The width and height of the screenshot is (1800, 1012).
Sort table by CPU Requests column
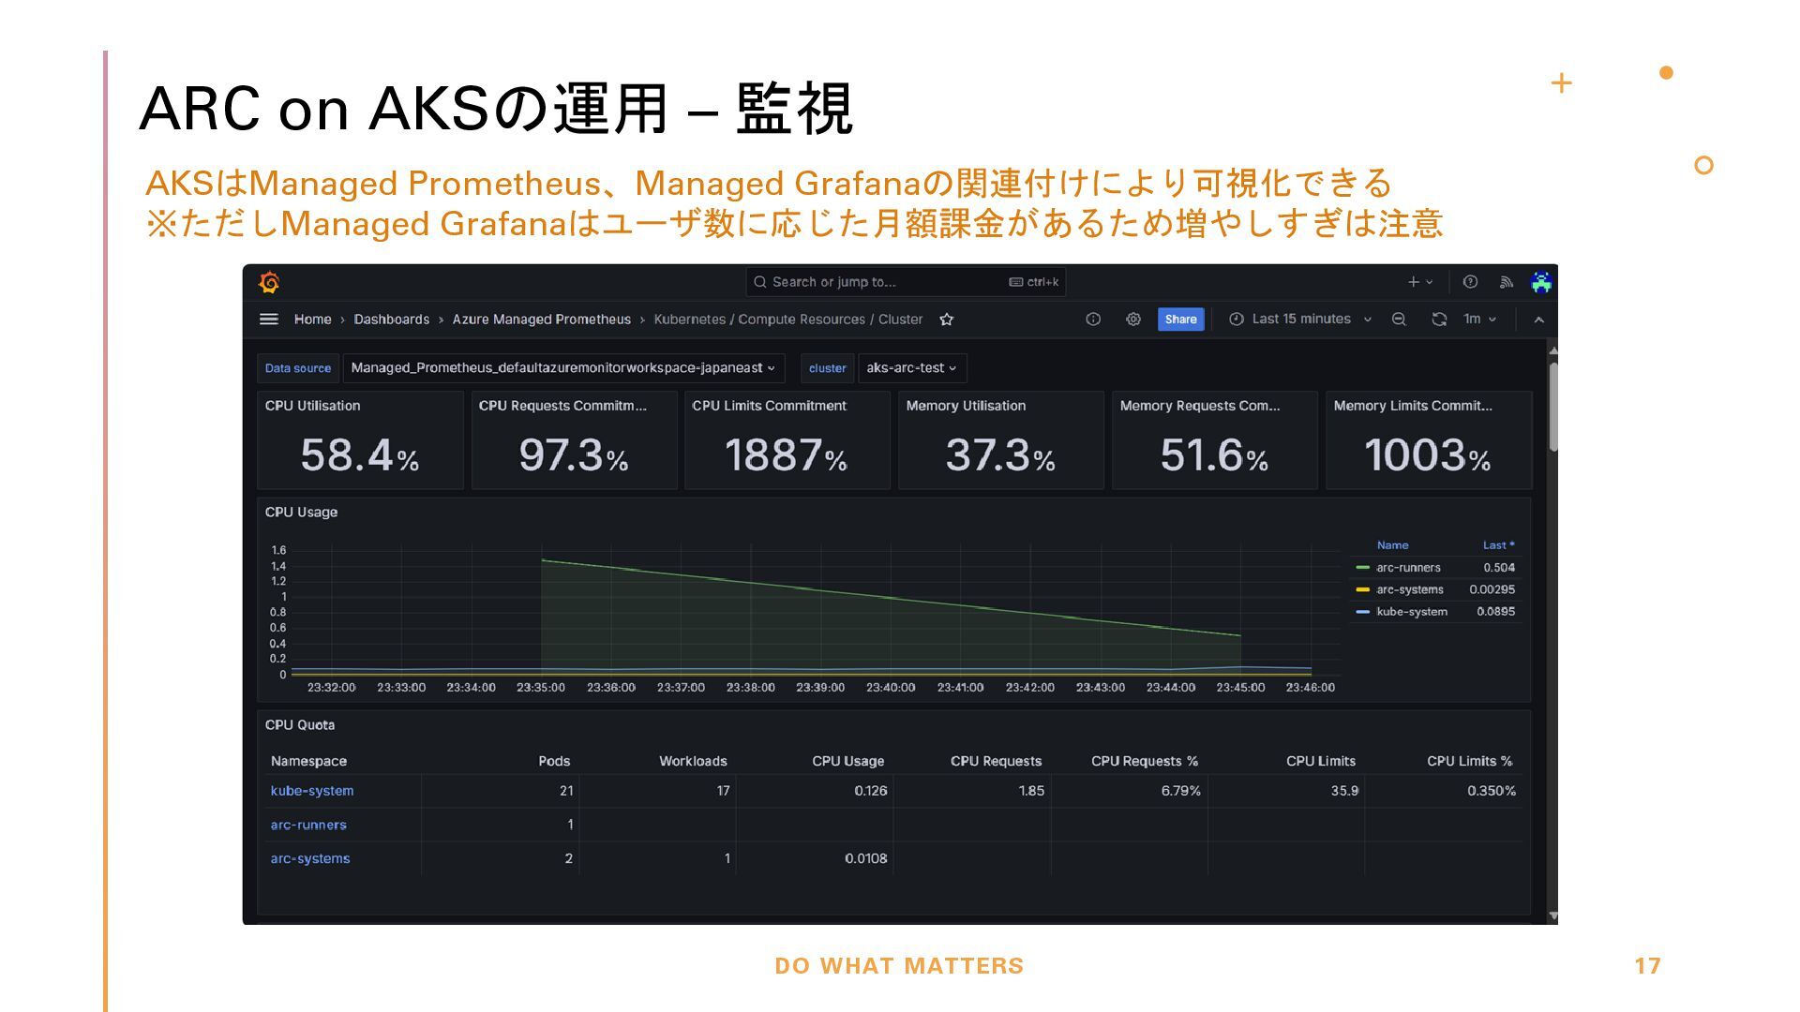pos(996,761)
